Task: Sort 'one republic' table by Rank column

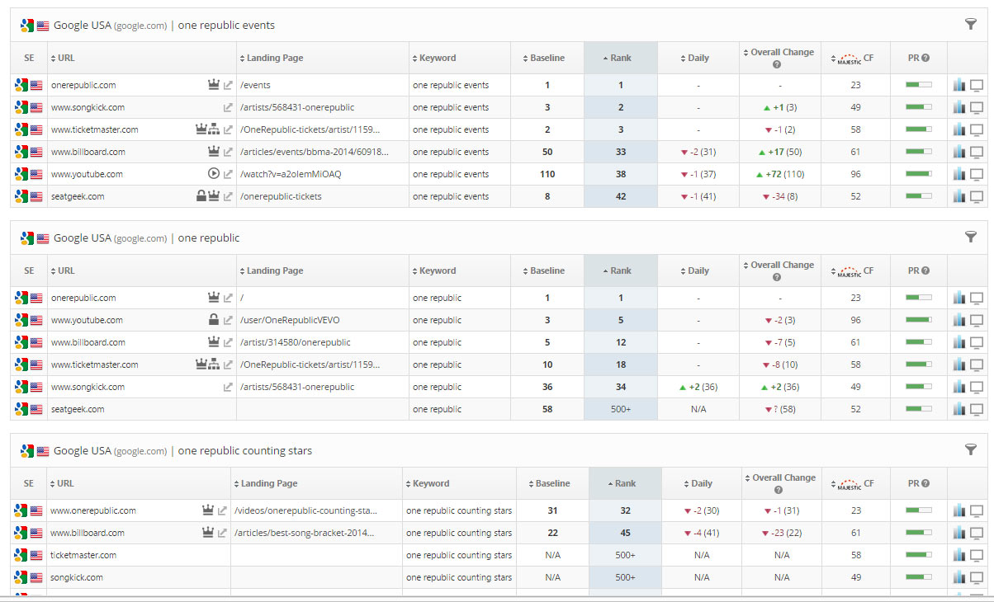Action: tap(620, 270)
